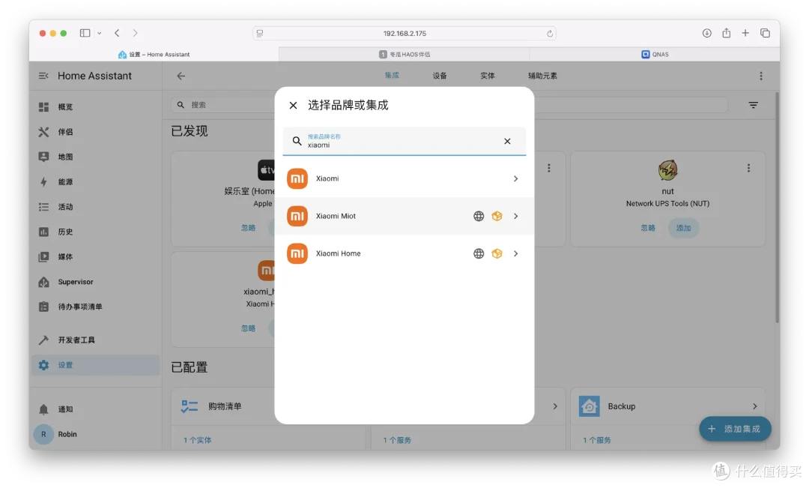Open 1 个实体 link under 购物清单
Screen dimensions: 809x488
pos(198,440)
